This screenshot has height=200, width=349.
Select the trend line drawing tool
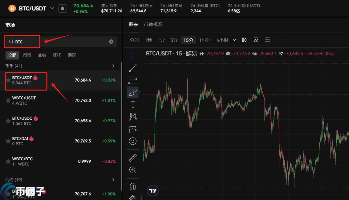click(x=133, y=68)
